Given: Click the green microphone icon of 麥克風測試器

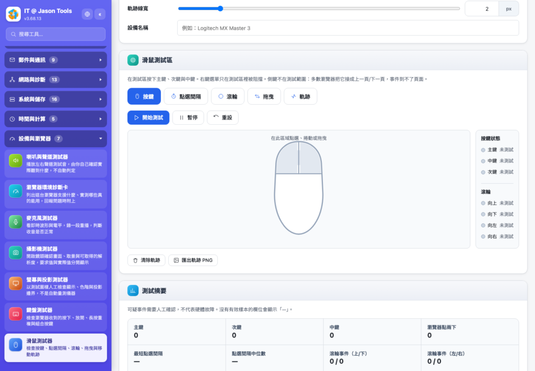Looking at the screenshot, I should (16, 222).
